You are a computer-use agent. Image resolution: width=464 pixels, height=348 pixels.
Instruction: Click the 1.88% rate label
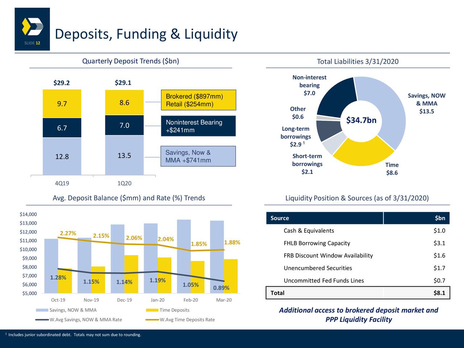click(232, 243)
